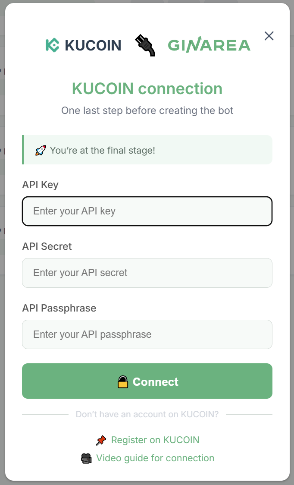Screen dimensions: 294x485
Task: Click the GINAREA logo
Action: [x=209, y=45]
